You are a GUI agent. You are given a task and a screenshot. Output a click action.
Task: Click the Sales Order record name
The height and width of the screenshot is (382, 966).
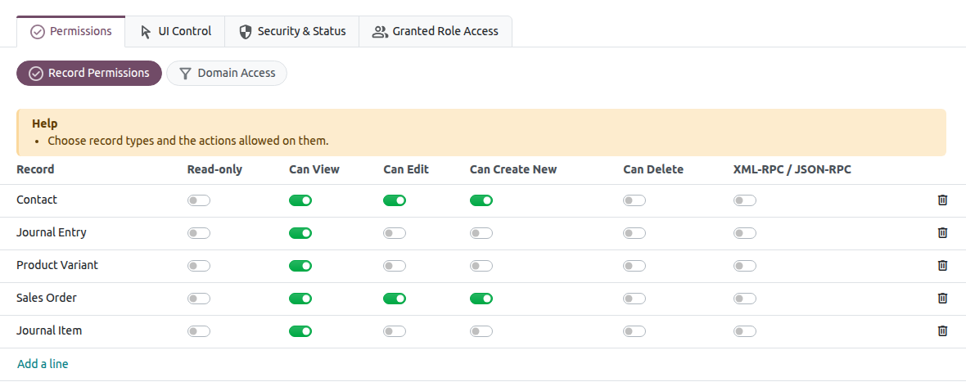pos(47,298)
